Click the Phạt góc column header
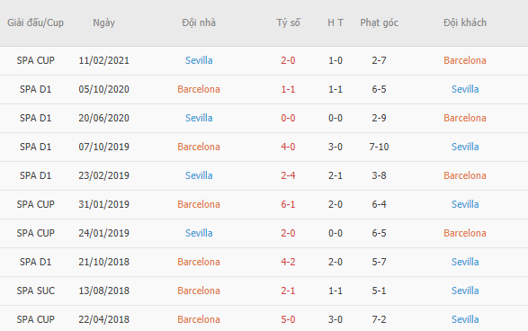The image size is (528, 331). (380, 22)
